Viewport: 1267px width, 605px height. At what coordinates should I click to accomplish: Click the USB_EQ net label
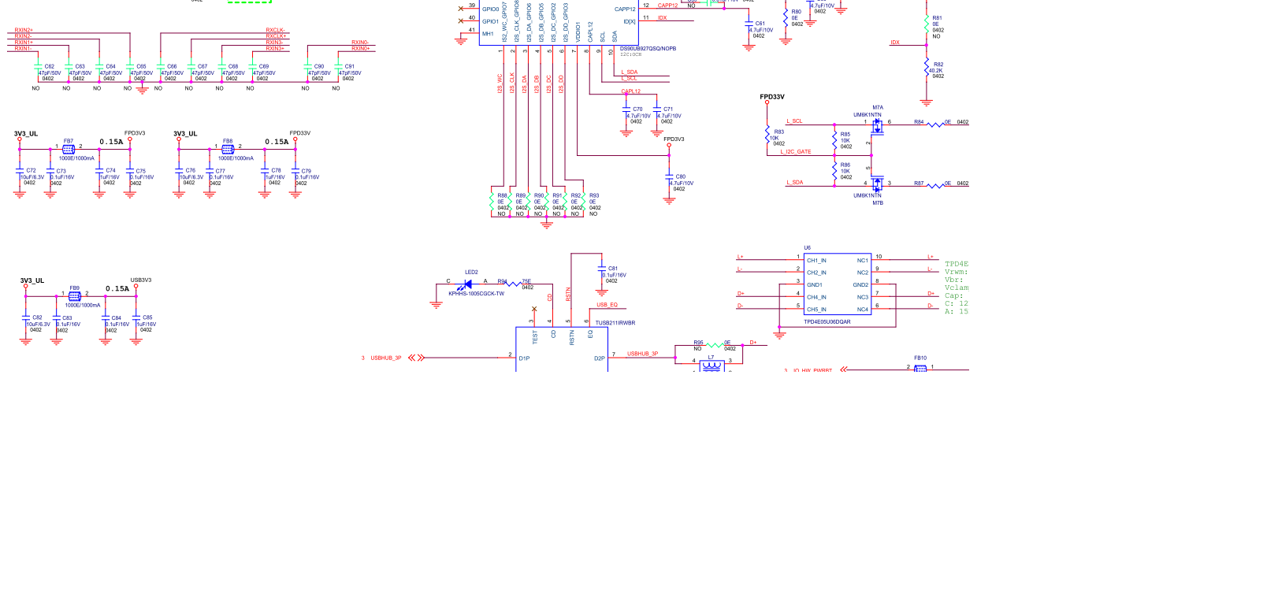607,305
